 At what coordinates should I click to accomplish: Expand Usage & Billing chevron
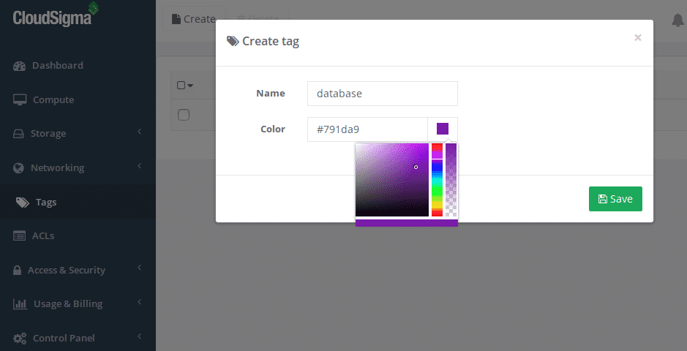tap(139, 301)
